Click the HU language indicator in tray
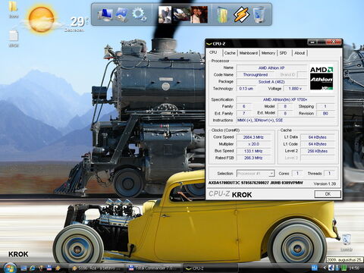Viewport: 364px width, 273px height. coord(315,268)
